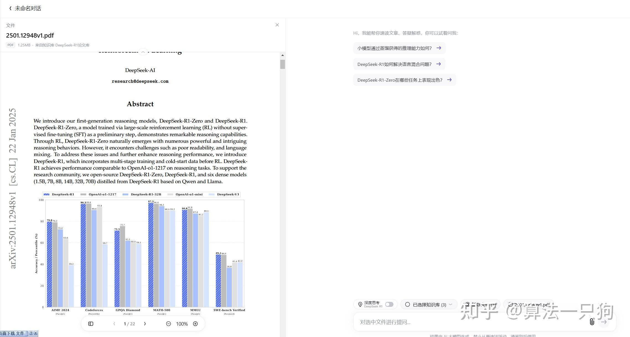This screenshot has height=337, width=630.
Task: Go to the previous PDF page
Action: (x=114, y=324)
